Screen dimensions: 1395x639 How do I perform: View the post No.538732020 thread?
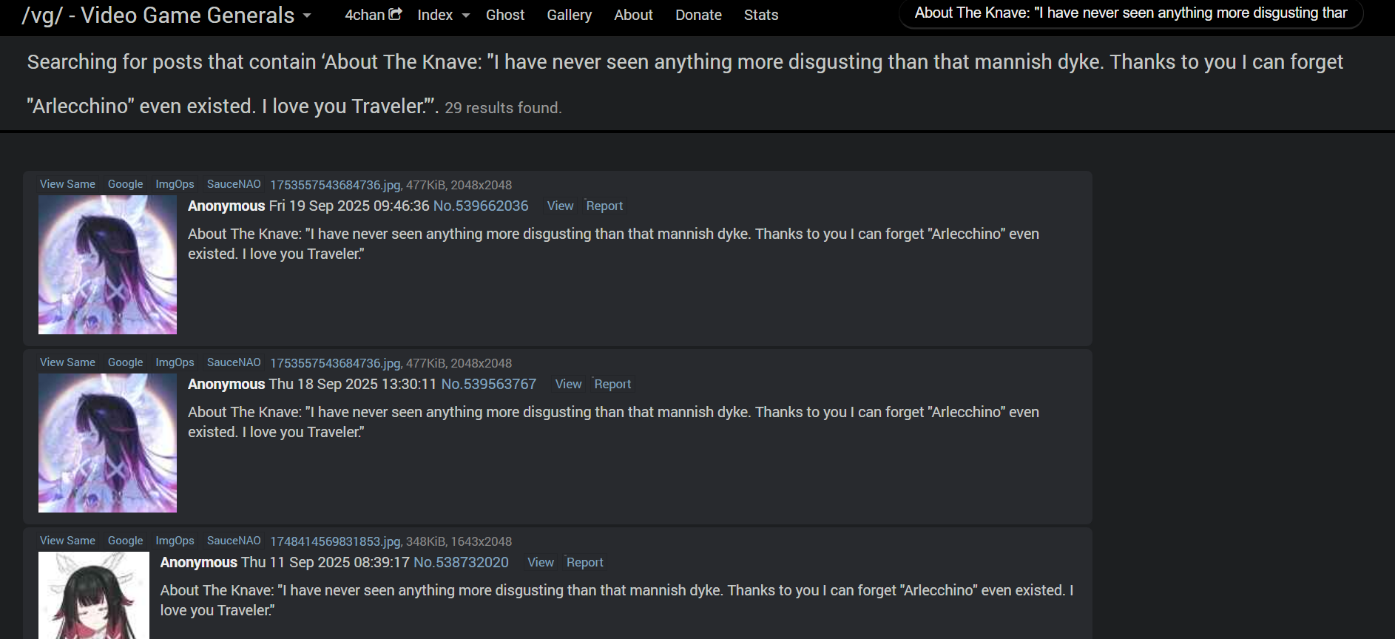(x=541, y=562)
